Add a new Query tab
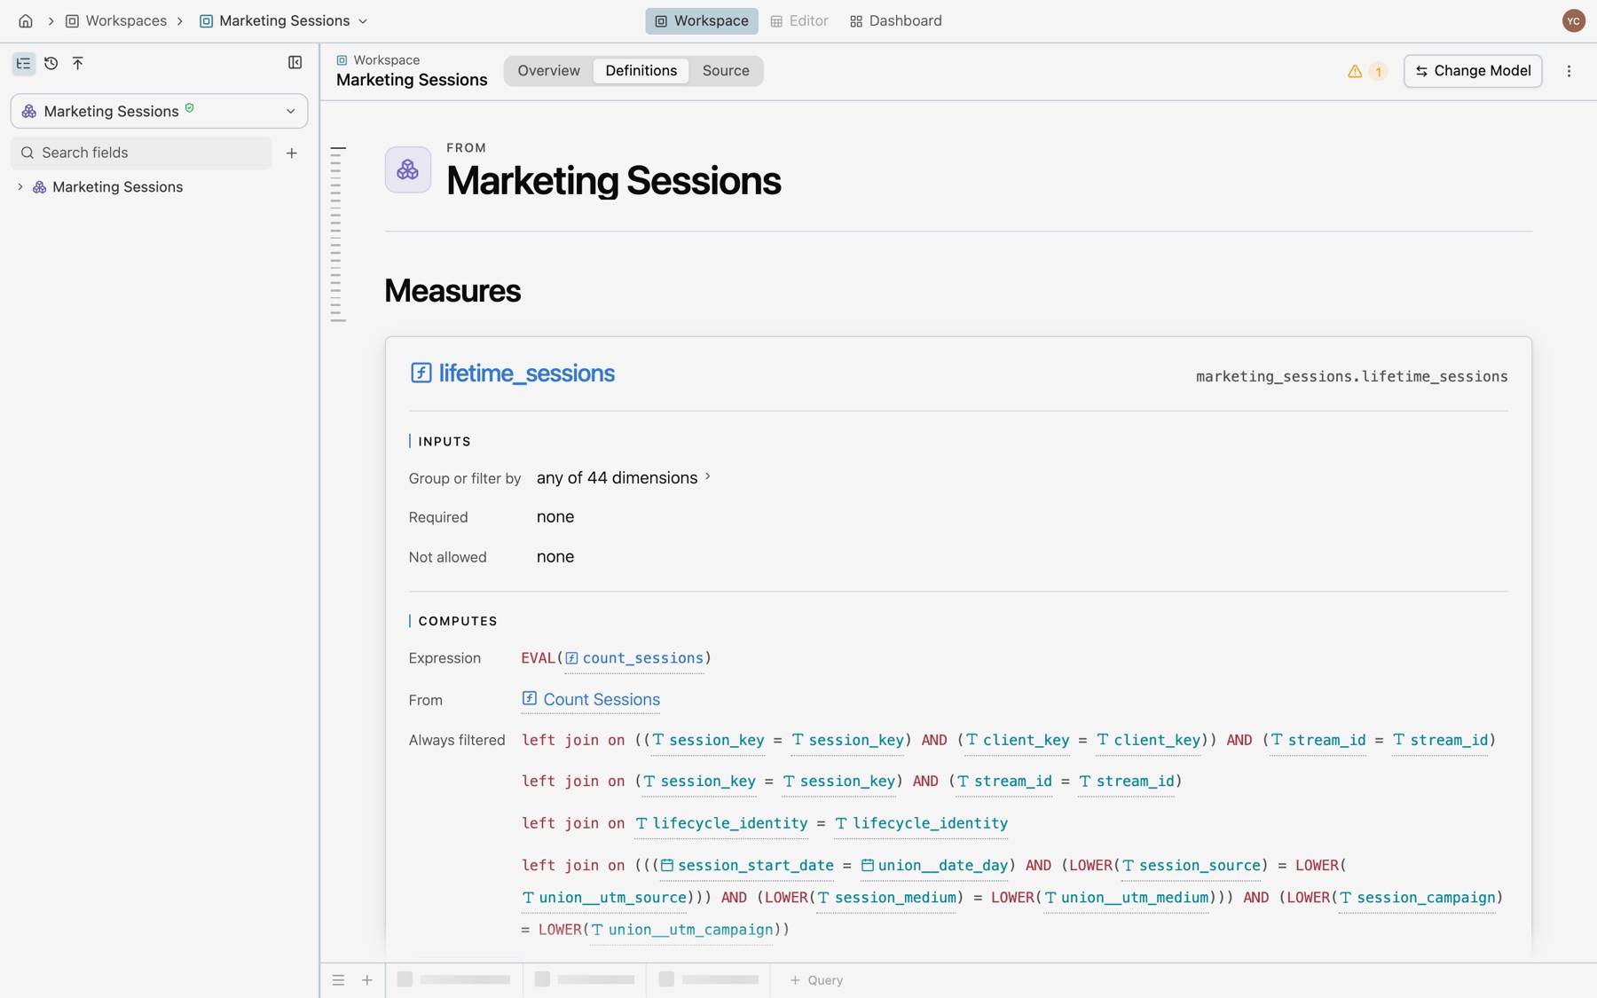 pos(816,980)
